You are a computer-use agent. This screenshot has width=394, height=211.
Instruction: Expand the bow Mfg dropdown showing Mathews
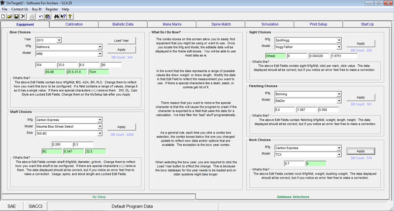100,47
